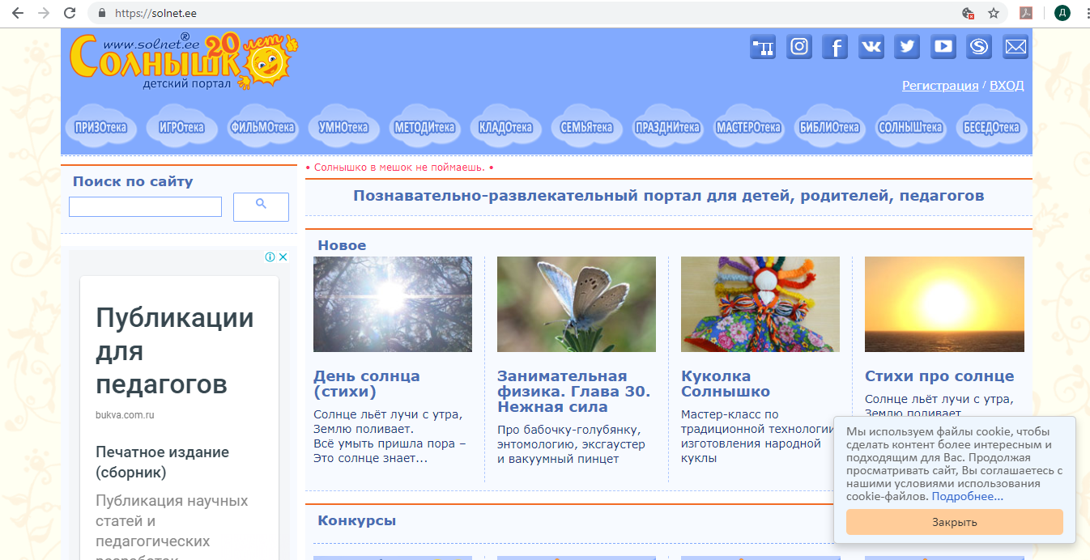Open the ПРАЗДНИтека cloud menu
Viewport: 1090px width, 560px height.
coord(667,127)
